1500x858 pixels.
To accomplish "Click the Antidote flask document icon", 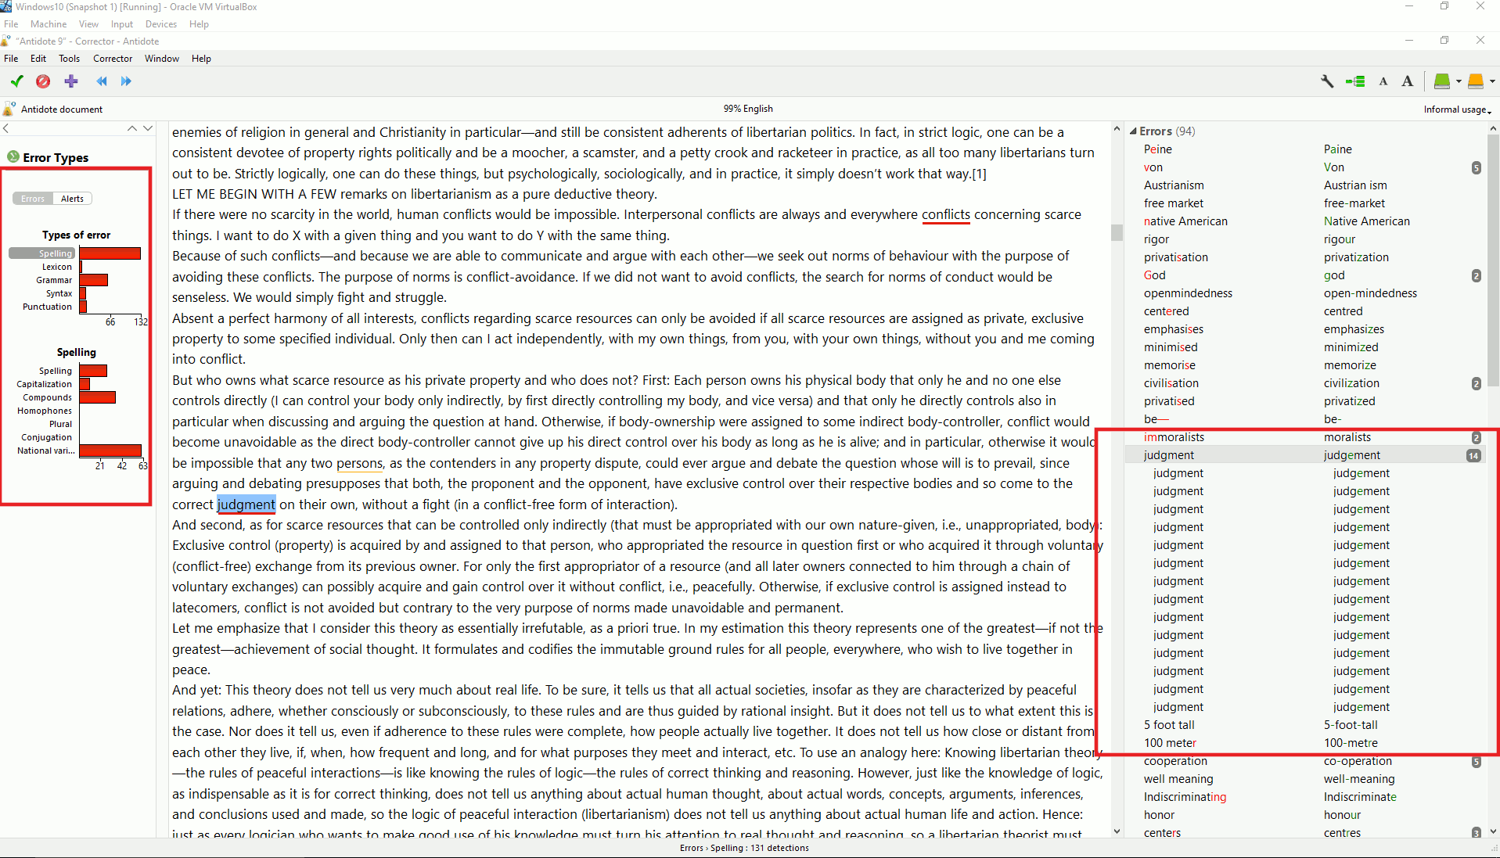I will (x=9, y=109).
